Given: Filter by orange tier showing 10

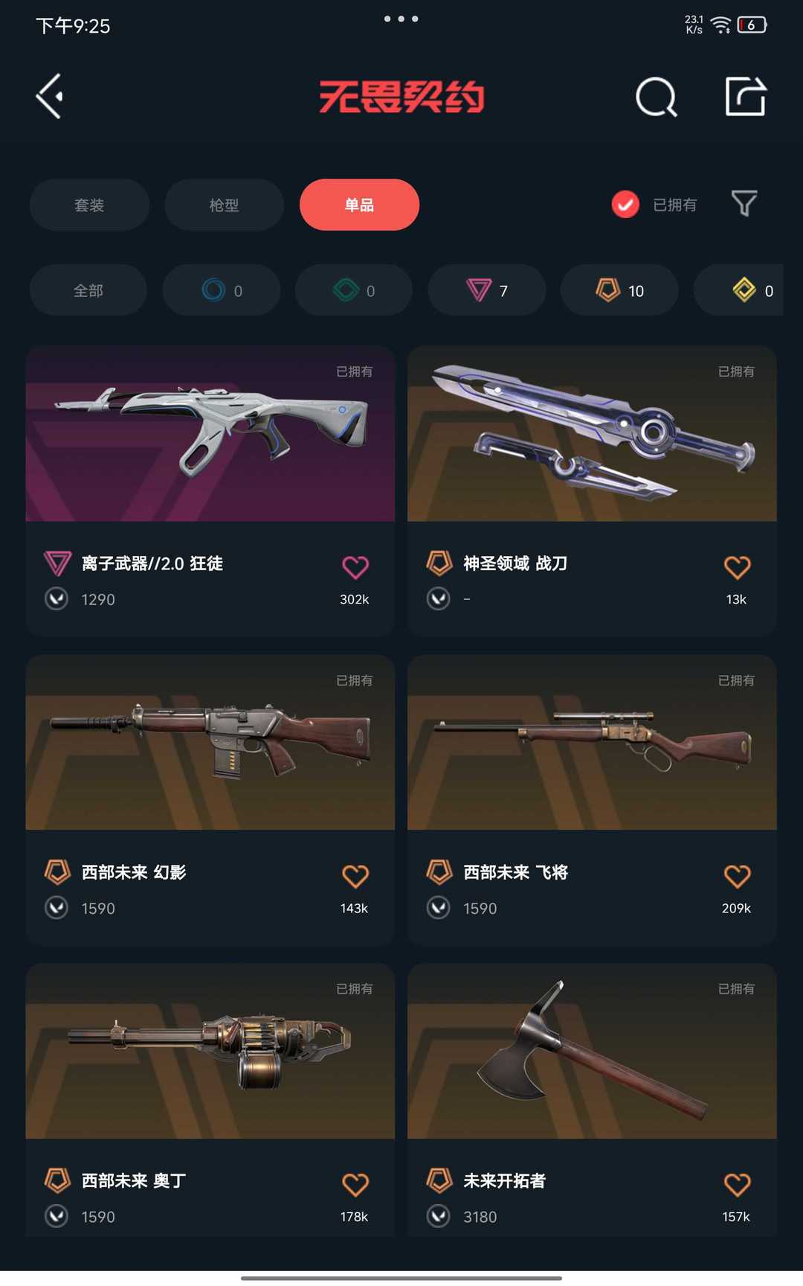Looking at the screenshot, I should 619,290.
